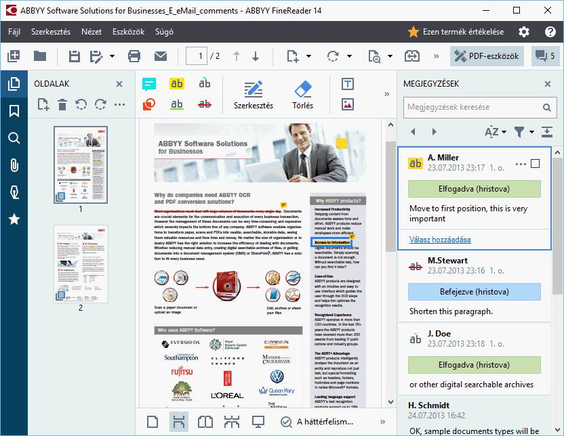The height and width of the screenshot is (436, 564).
Task: Open settings gear icon
Action: [x=524, y=32]
